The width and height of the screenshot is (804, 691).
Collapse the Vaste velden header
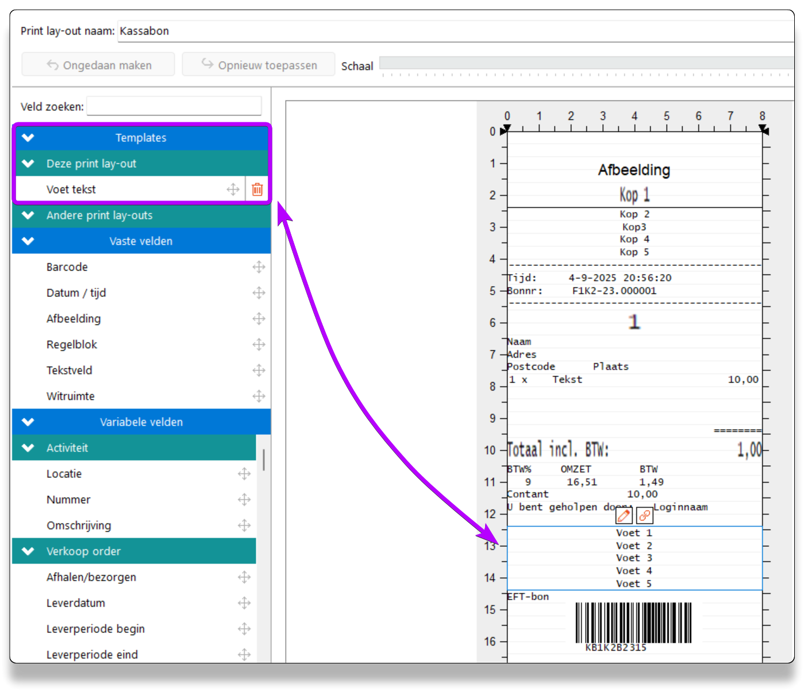[x=28, y=241]
